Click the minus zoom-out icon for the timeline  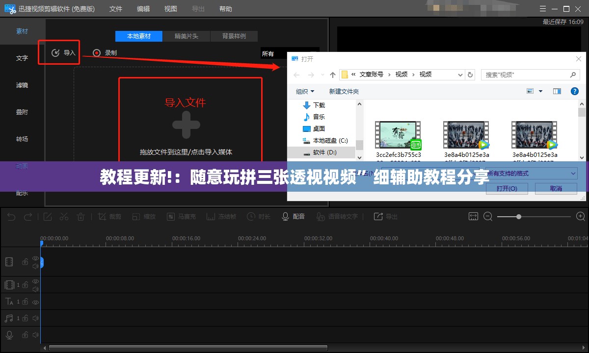pos(488,216)
